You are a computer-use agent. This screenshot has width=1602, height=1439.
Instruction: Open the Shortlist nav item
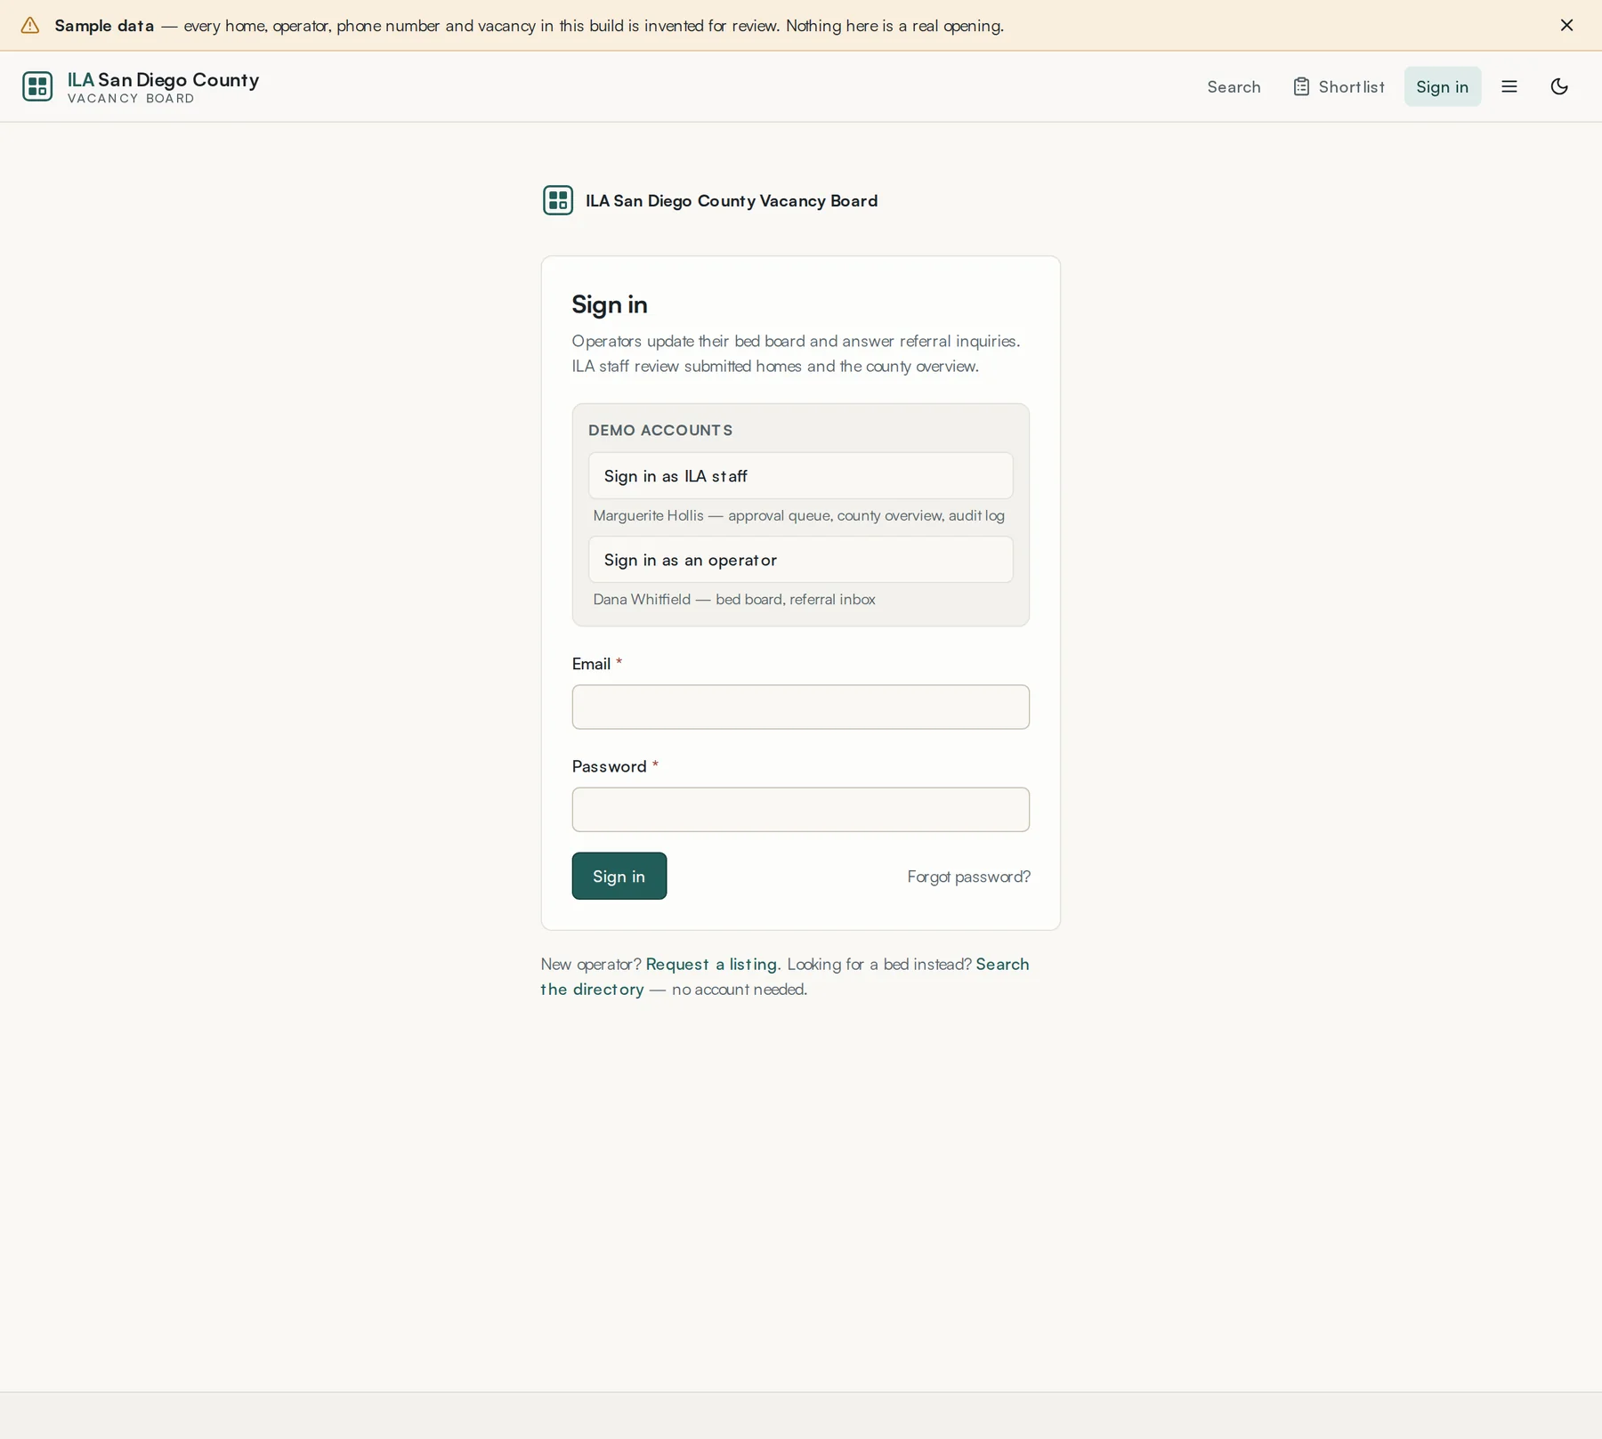coord(1339,86)
